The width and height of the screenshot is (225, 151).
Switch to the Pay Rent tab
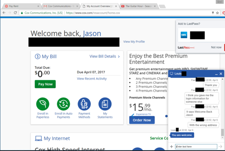pos(21,6)
